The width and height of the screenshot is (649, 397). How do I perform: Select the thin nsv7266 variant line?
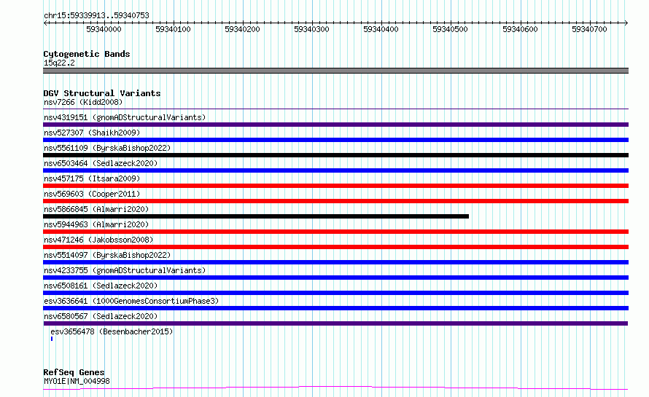335,109
